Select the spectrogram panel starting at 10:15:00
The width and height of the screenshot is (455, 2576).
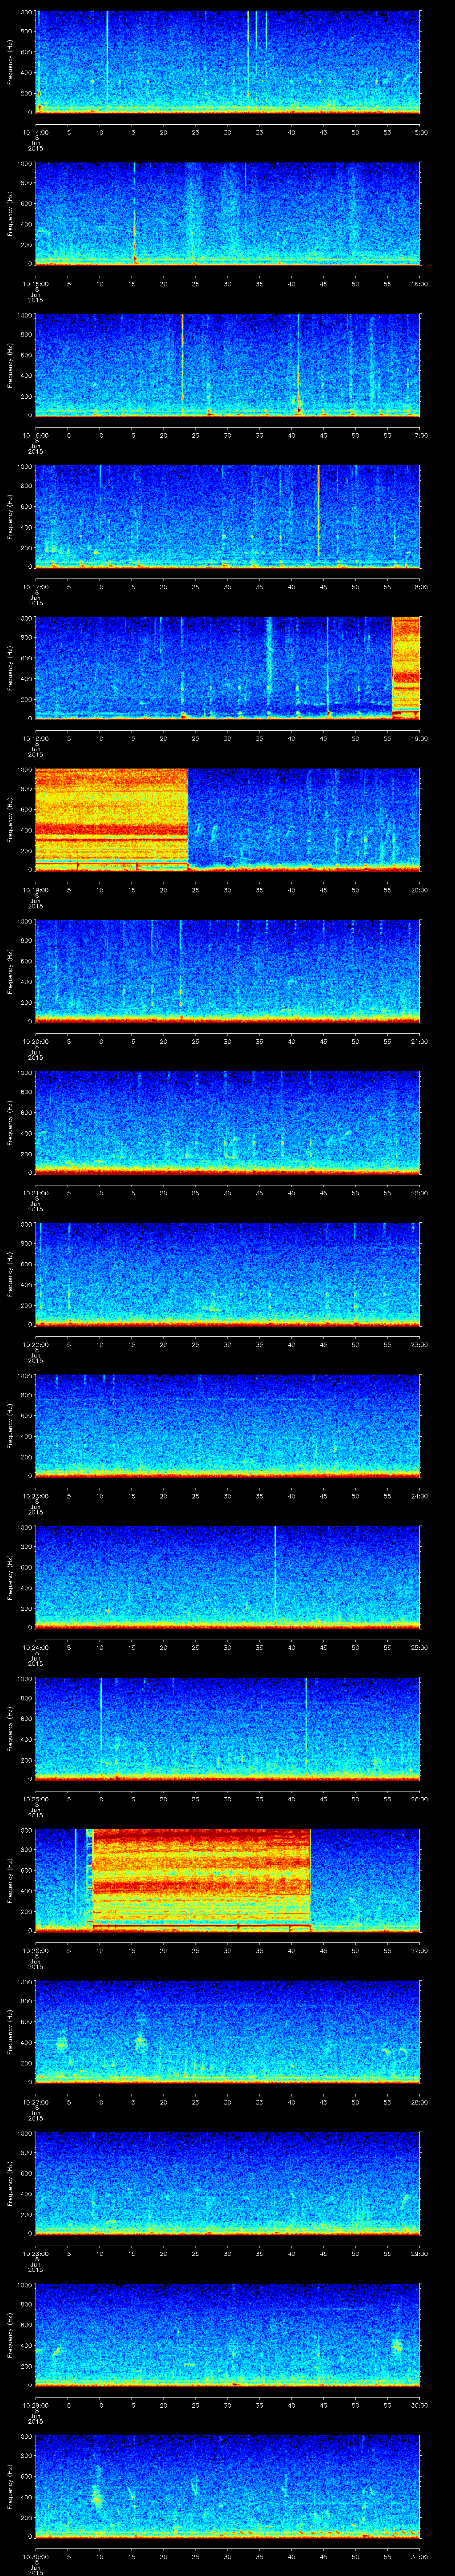[x=228, y=214]
